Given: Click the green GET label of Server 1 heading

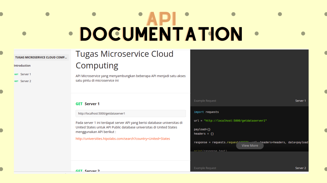Looking at the screenshot, I should coord(79,104).
